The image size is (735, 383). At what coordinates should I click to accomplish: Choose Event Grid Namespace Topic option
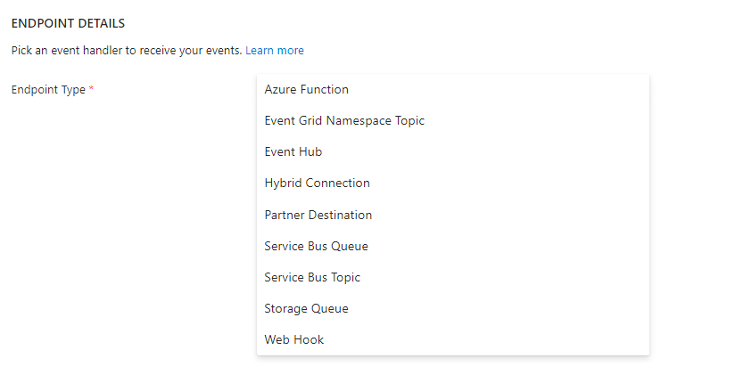click(453, 121)
